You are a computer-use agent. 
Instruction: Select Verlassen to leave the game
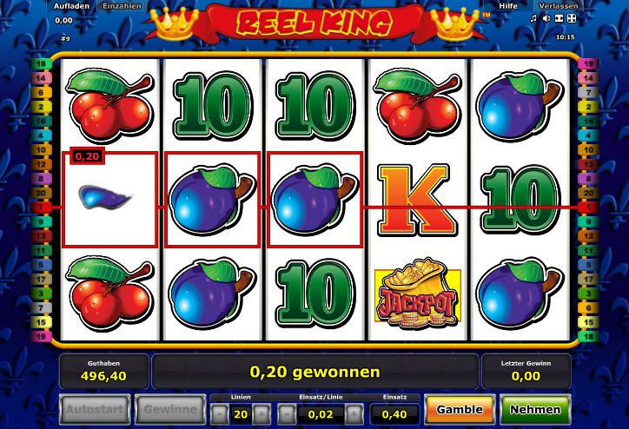tap(558, 6)
